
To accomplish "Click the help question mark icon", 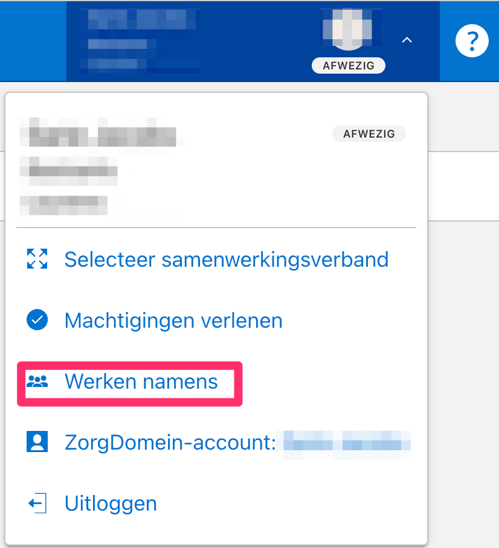I will click(x=471, y=41).
